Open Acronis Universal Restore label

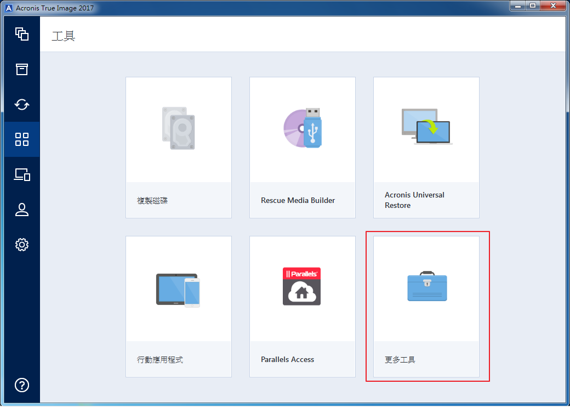point(414,200)
